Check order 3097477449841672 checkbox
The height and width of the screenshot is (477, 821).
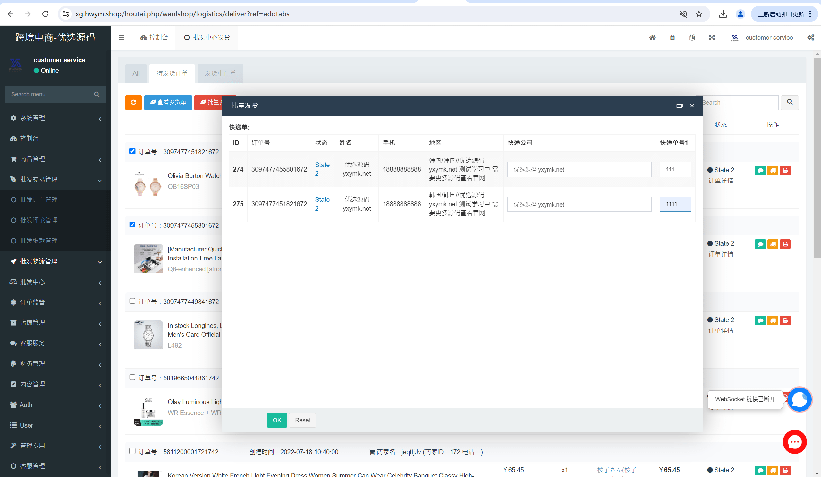132,301
